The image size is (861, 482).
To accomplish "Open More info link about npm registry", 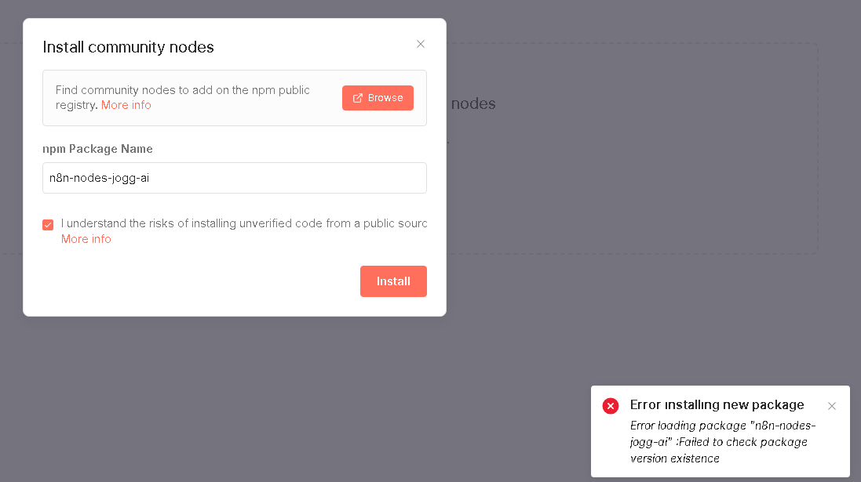I will point(126,105).
